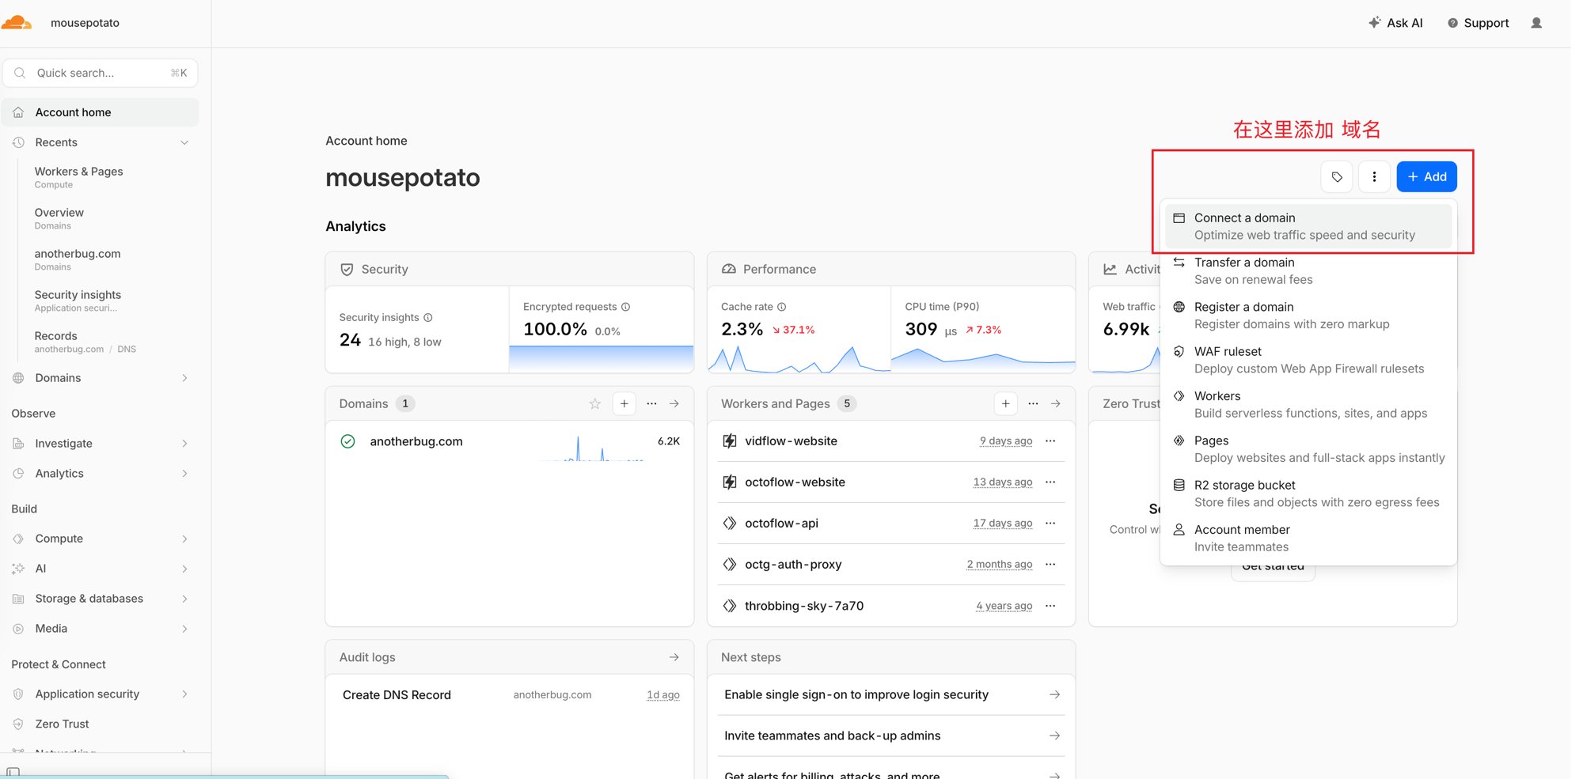Click the "16 high, 8 low" insights text

coord(404,342)
